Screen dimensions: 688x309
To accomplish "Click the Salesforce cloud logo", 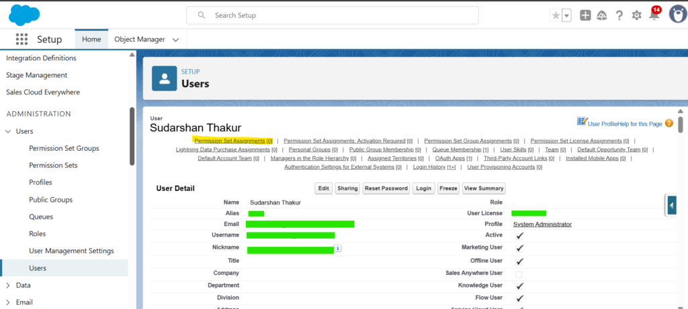I will [24, 15].
